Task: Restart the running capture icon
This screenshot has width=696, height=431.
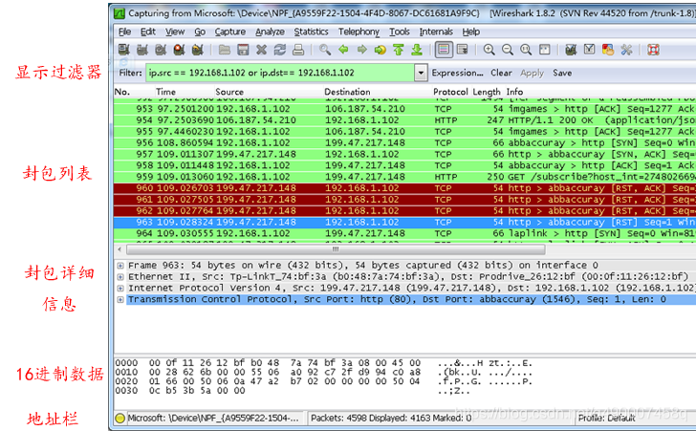Action: 198,50
